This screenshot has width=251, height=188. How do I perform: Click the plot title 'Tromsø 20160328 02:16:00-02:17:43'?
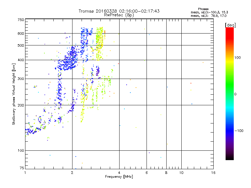119,11
